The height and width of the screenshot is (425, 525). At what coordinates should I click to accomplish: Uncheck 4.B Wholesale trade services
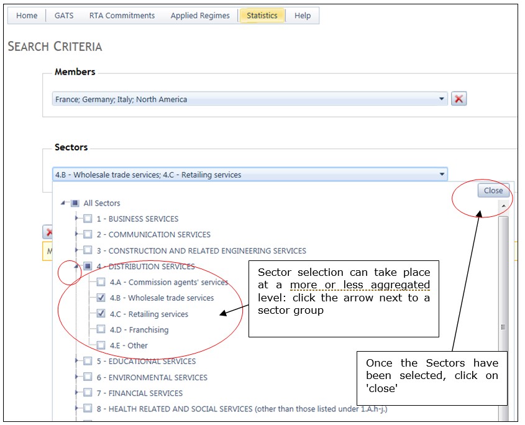click(x=101, y=298)
